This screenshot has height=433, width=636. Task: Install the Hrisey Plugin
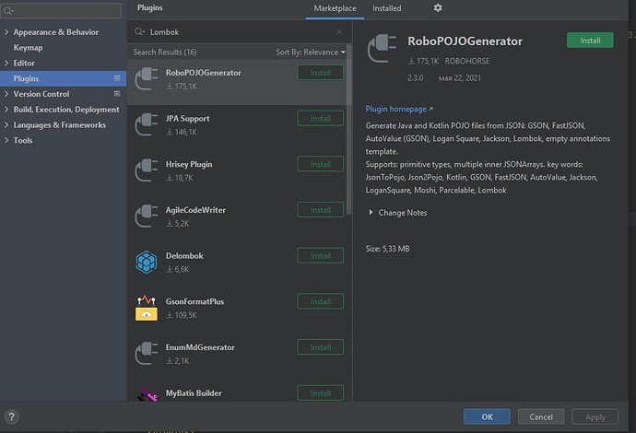pyautogui.click(x=321, y=164)
